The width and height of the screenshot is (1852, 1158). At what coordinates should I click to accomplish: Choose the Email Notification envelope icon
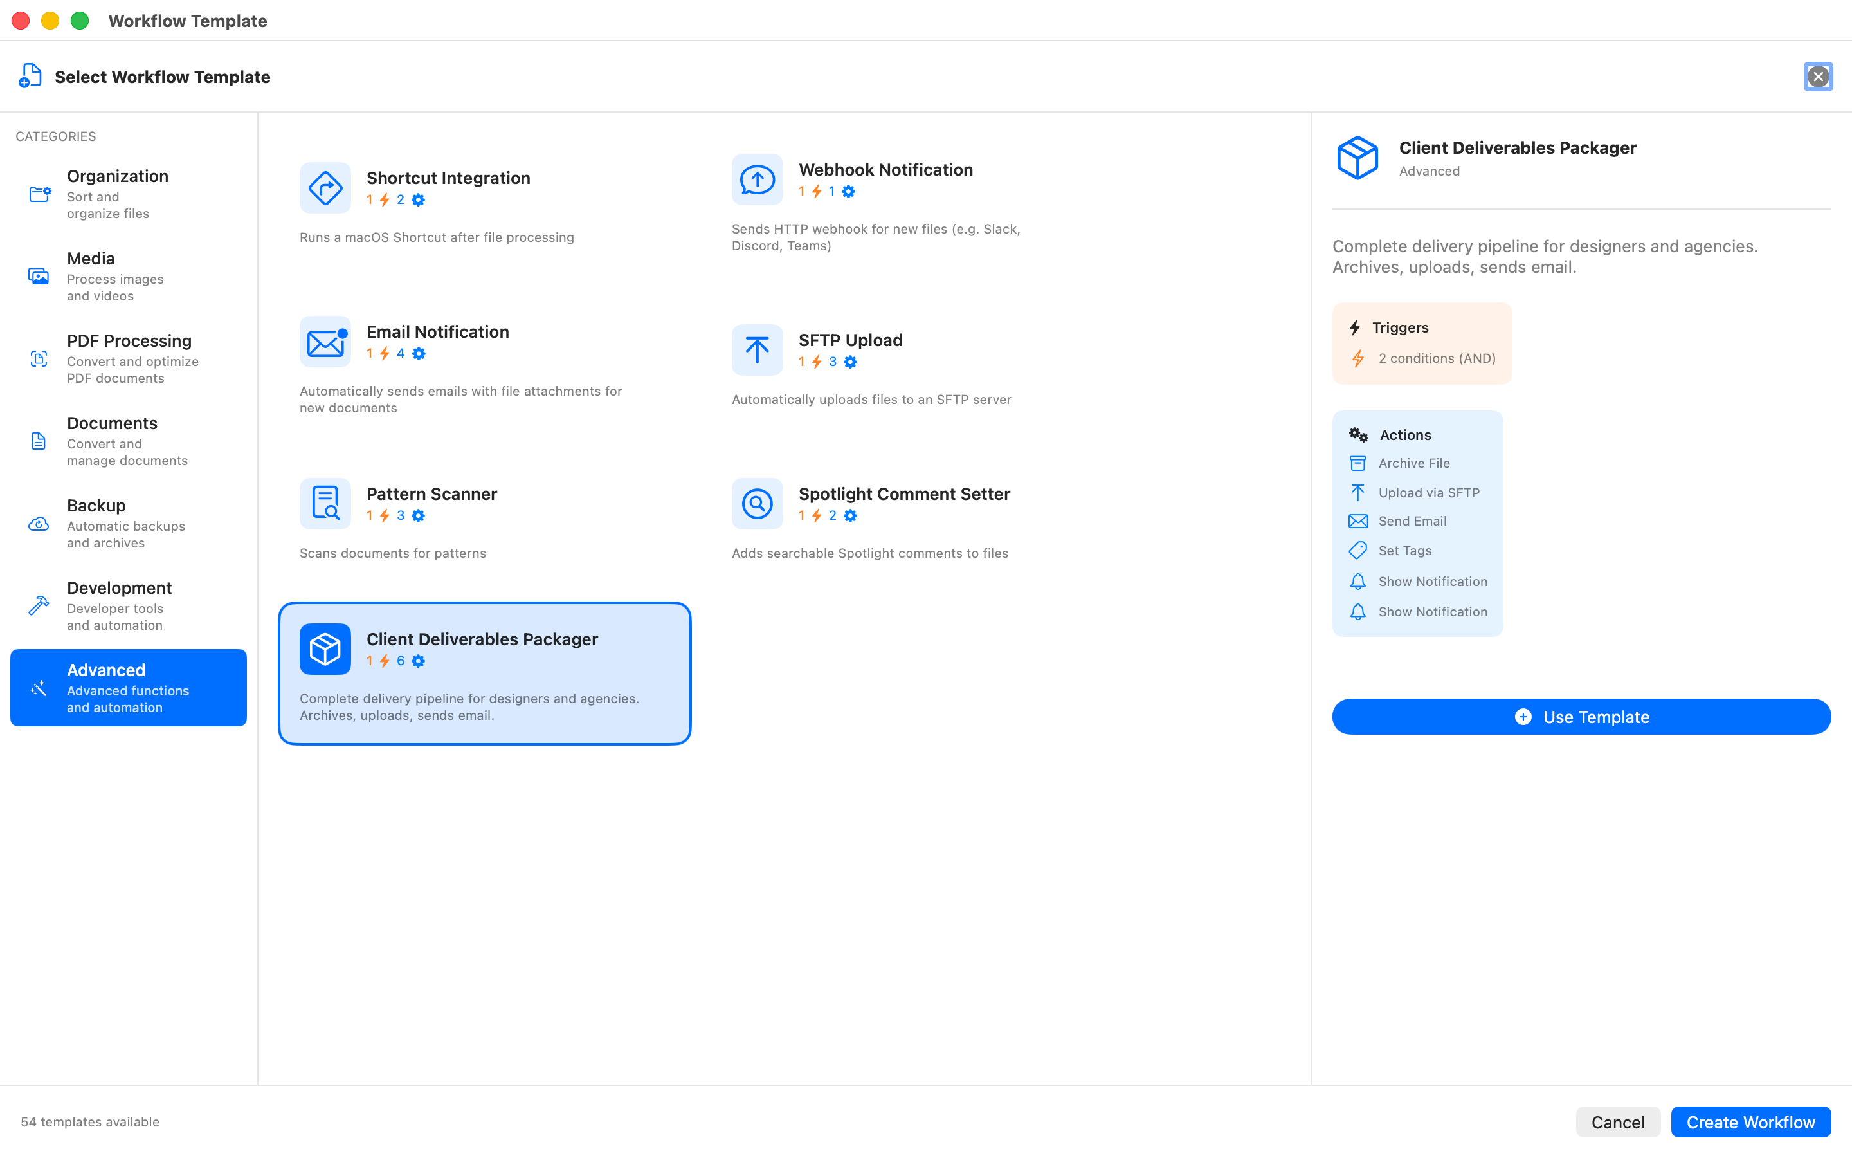(x=325, y=342)
